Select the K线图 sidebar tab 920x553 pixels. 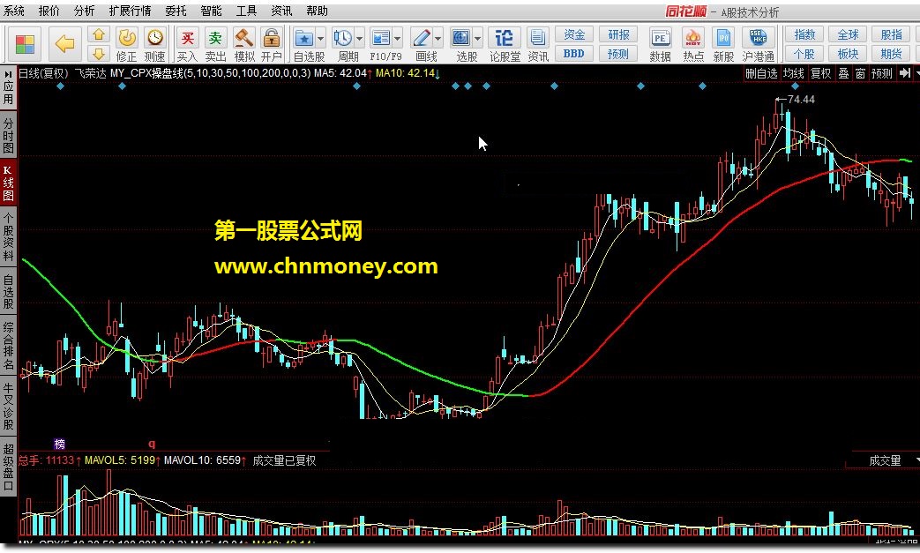[x=8, y=183]
